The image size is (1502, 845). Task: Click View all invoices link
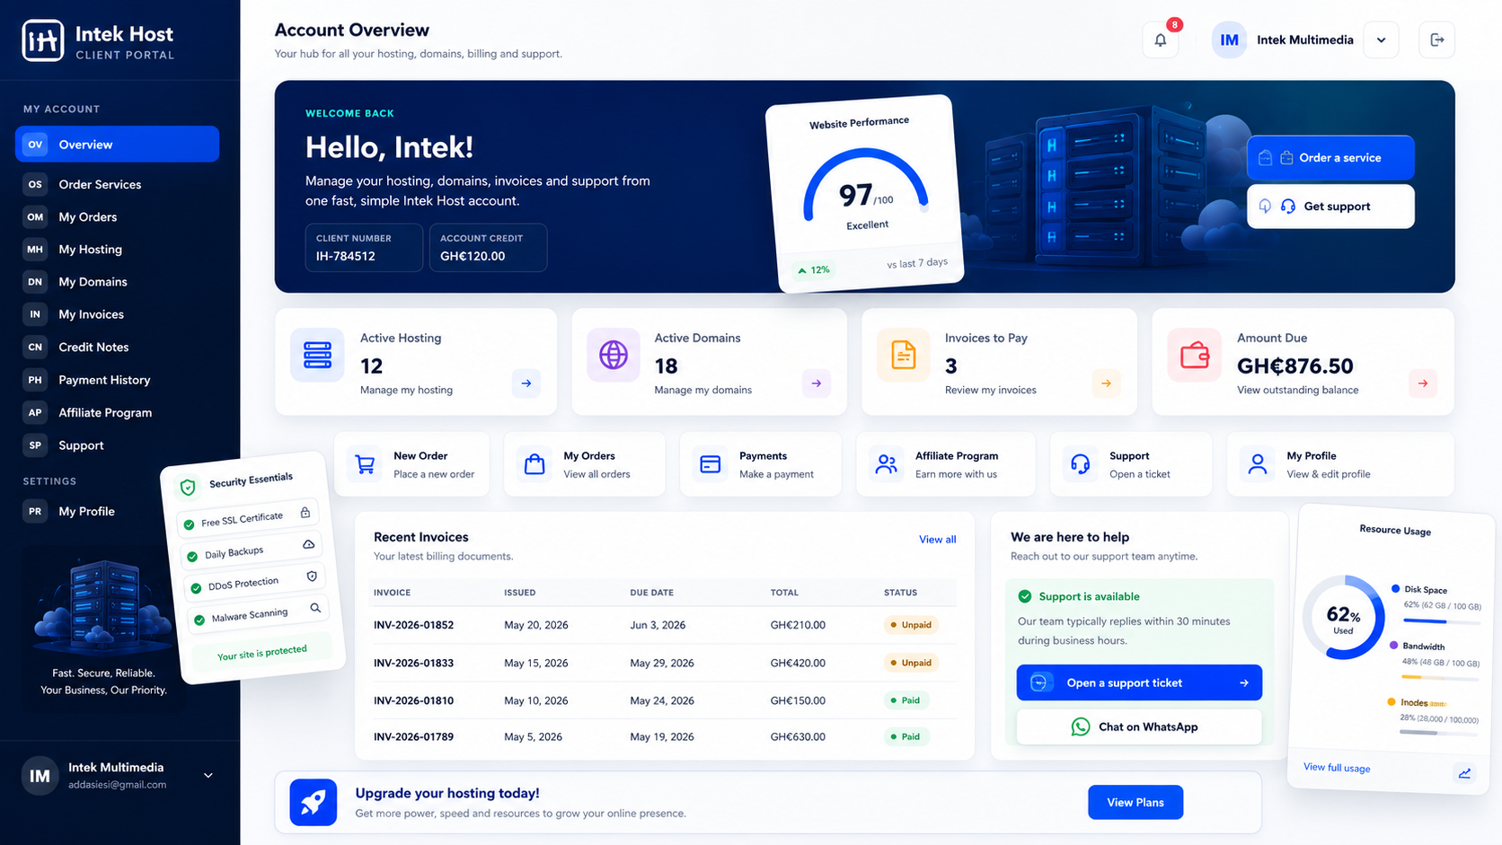click(x=937, y=540)
